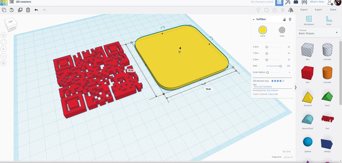
Task: Open the Shape Generators code icon
Action: coord(304,2)
